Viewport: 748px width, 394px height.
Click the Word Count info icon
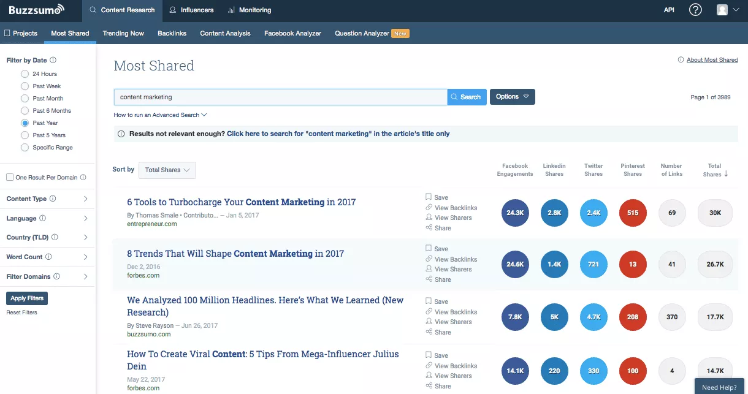[x=48, y=257]
